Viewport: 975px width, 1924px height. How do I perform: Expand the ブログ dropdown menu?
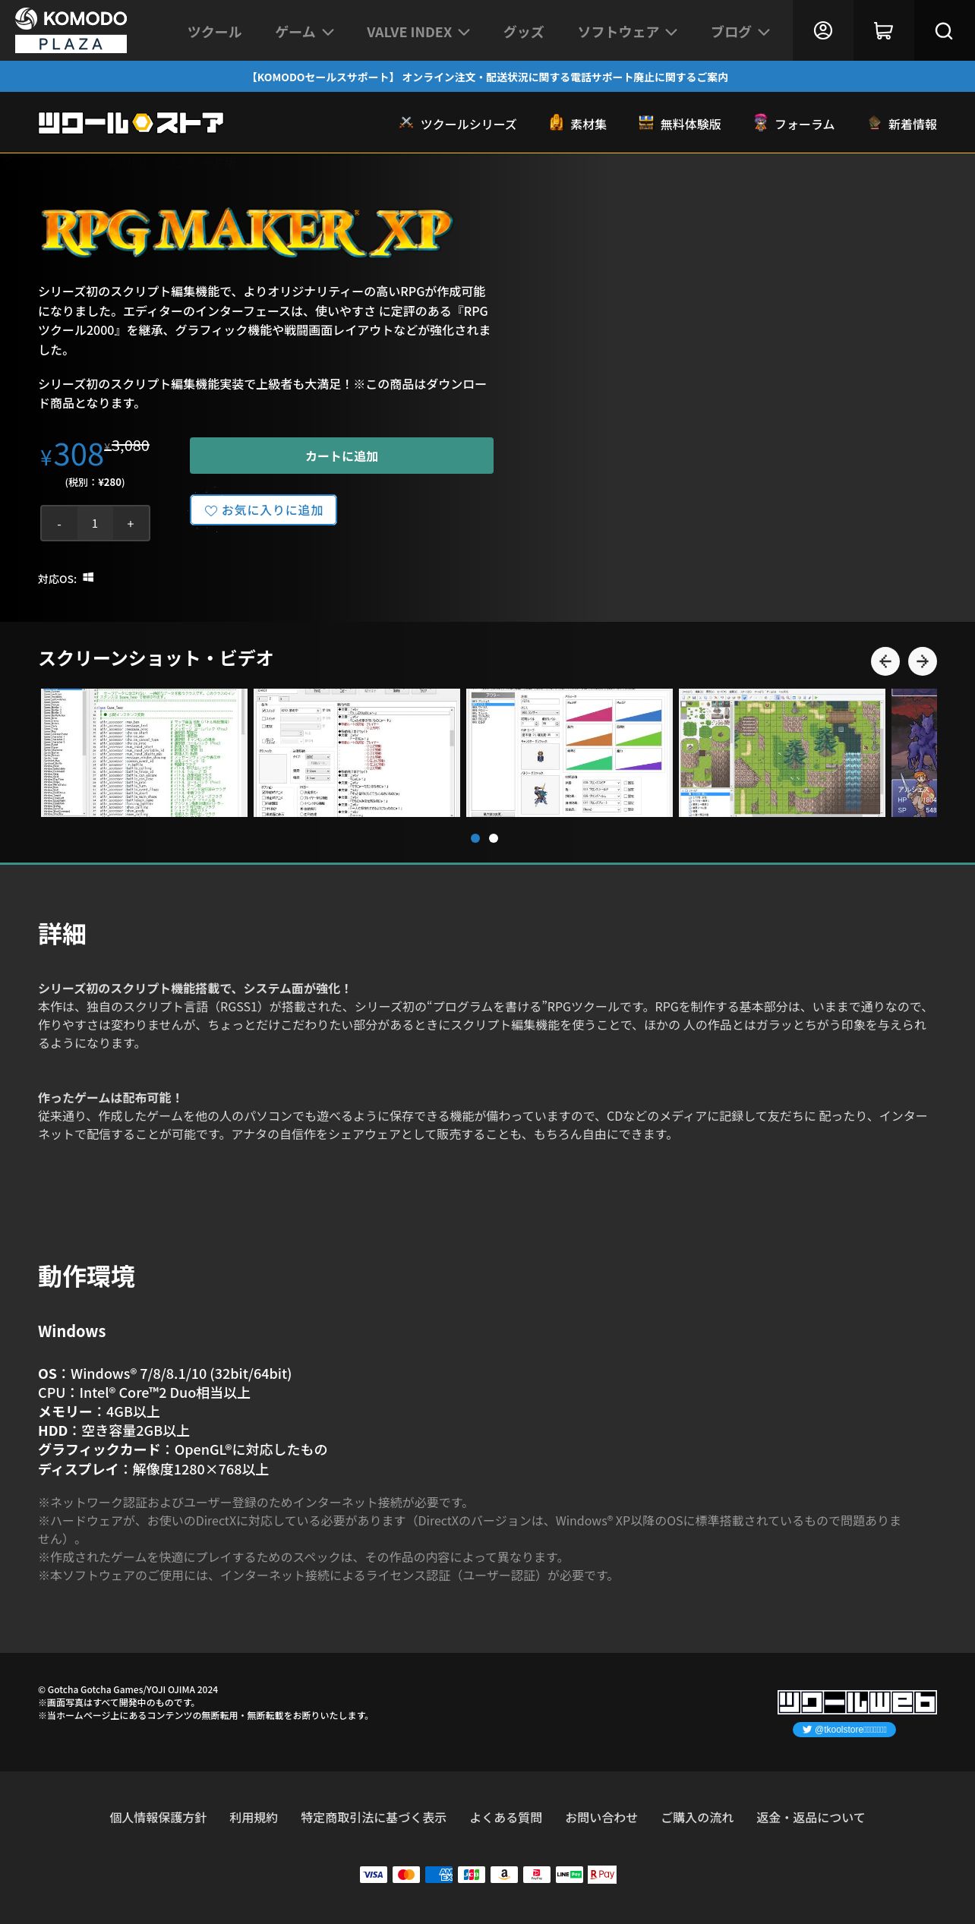pyautogui.click(x=740, y=32)
